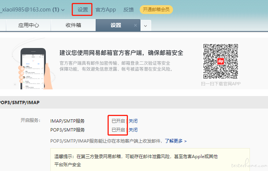Open the tab list dropdown arrow

click(x=145, y=26)
